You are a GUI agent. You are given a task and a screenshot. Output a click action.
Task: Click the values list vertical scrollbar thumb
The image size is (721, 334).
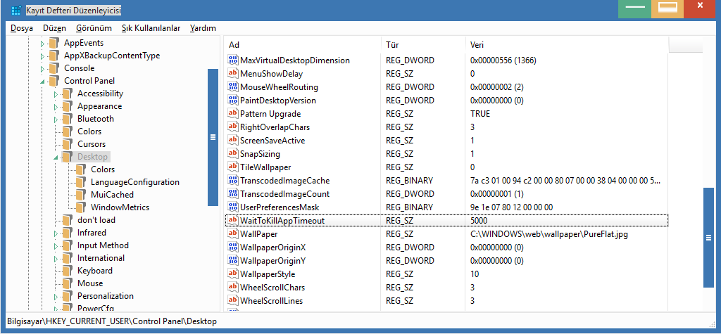pos(708,237)
